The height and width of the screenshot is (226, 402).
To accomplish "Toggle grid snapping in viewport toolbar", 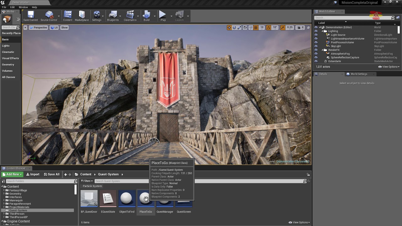I will pyautogui.click(x=256, y=28).
